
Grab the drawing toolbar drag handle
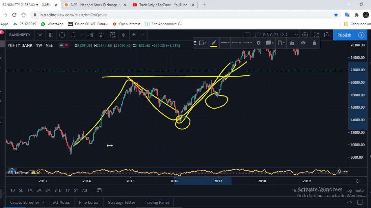(195, 43)
